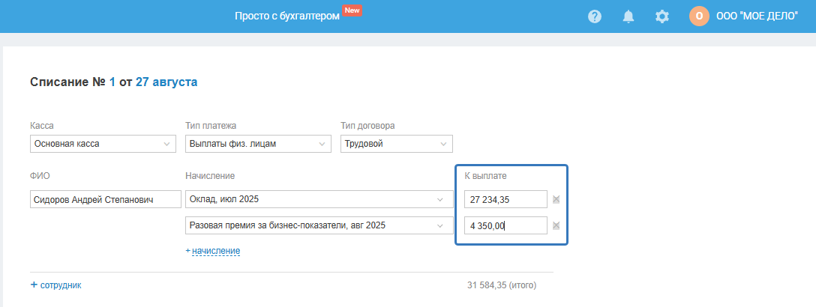Remove the Разовая премия accrual row
The height and width of the screenshot is (307, 816).
(556, 225)
